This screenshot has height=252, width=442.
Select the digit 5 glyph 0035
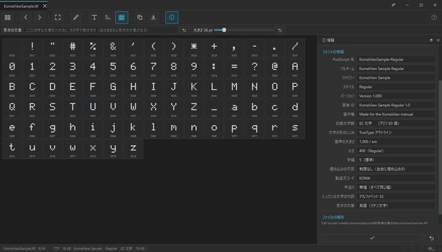coord(113,68)
